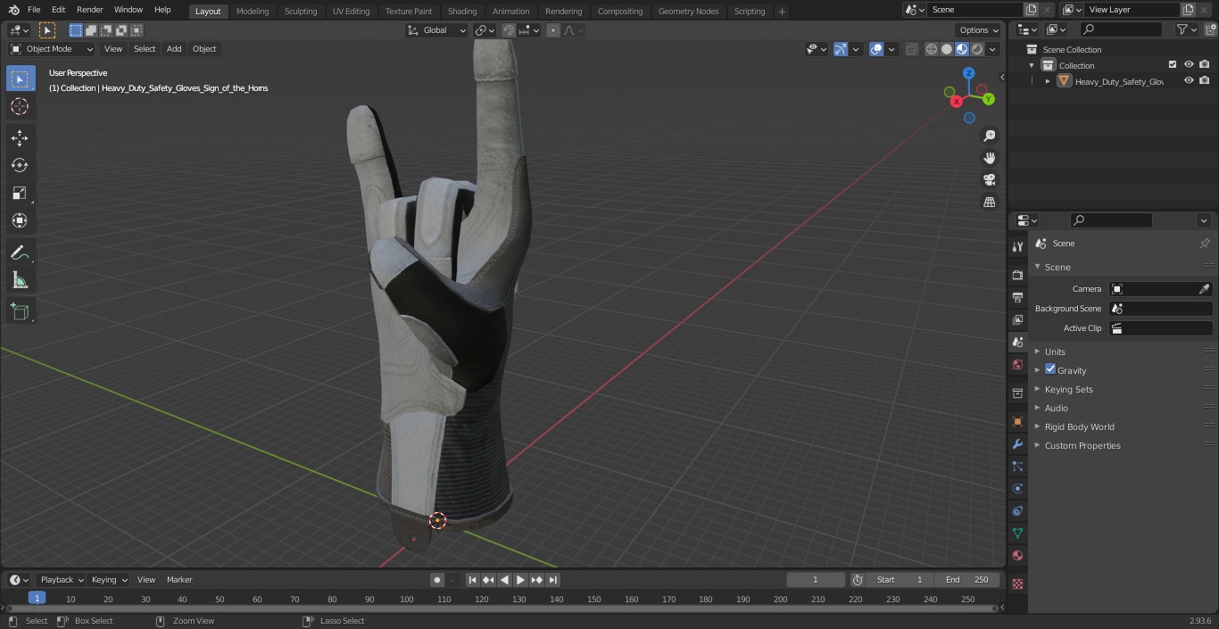Screen dimensions: 1219x629
Task: Expand Heavy_Duty_Safety_Gloves object in outliner
Action: [1048, 81]
